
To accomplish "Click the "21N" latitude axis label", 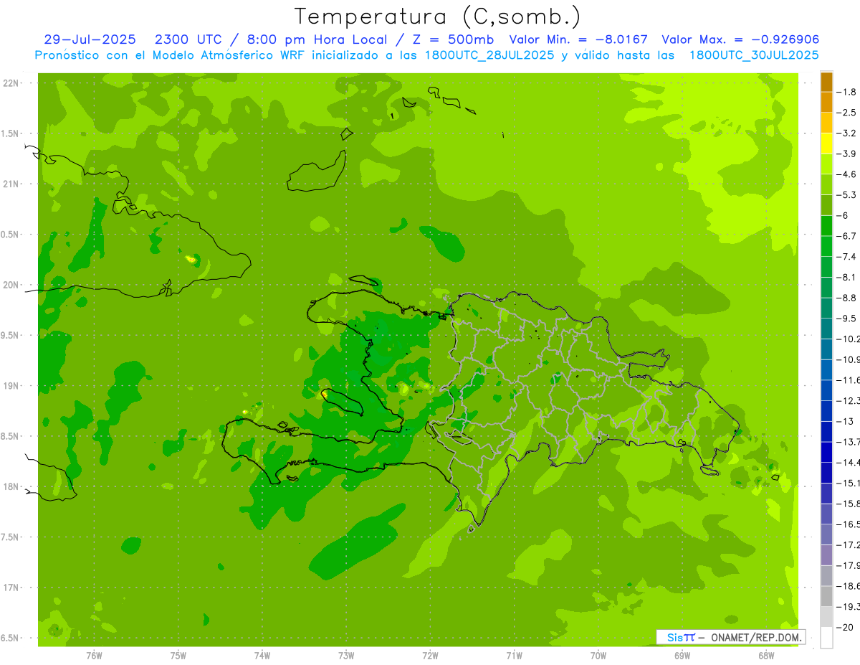I will coord(10,184).
